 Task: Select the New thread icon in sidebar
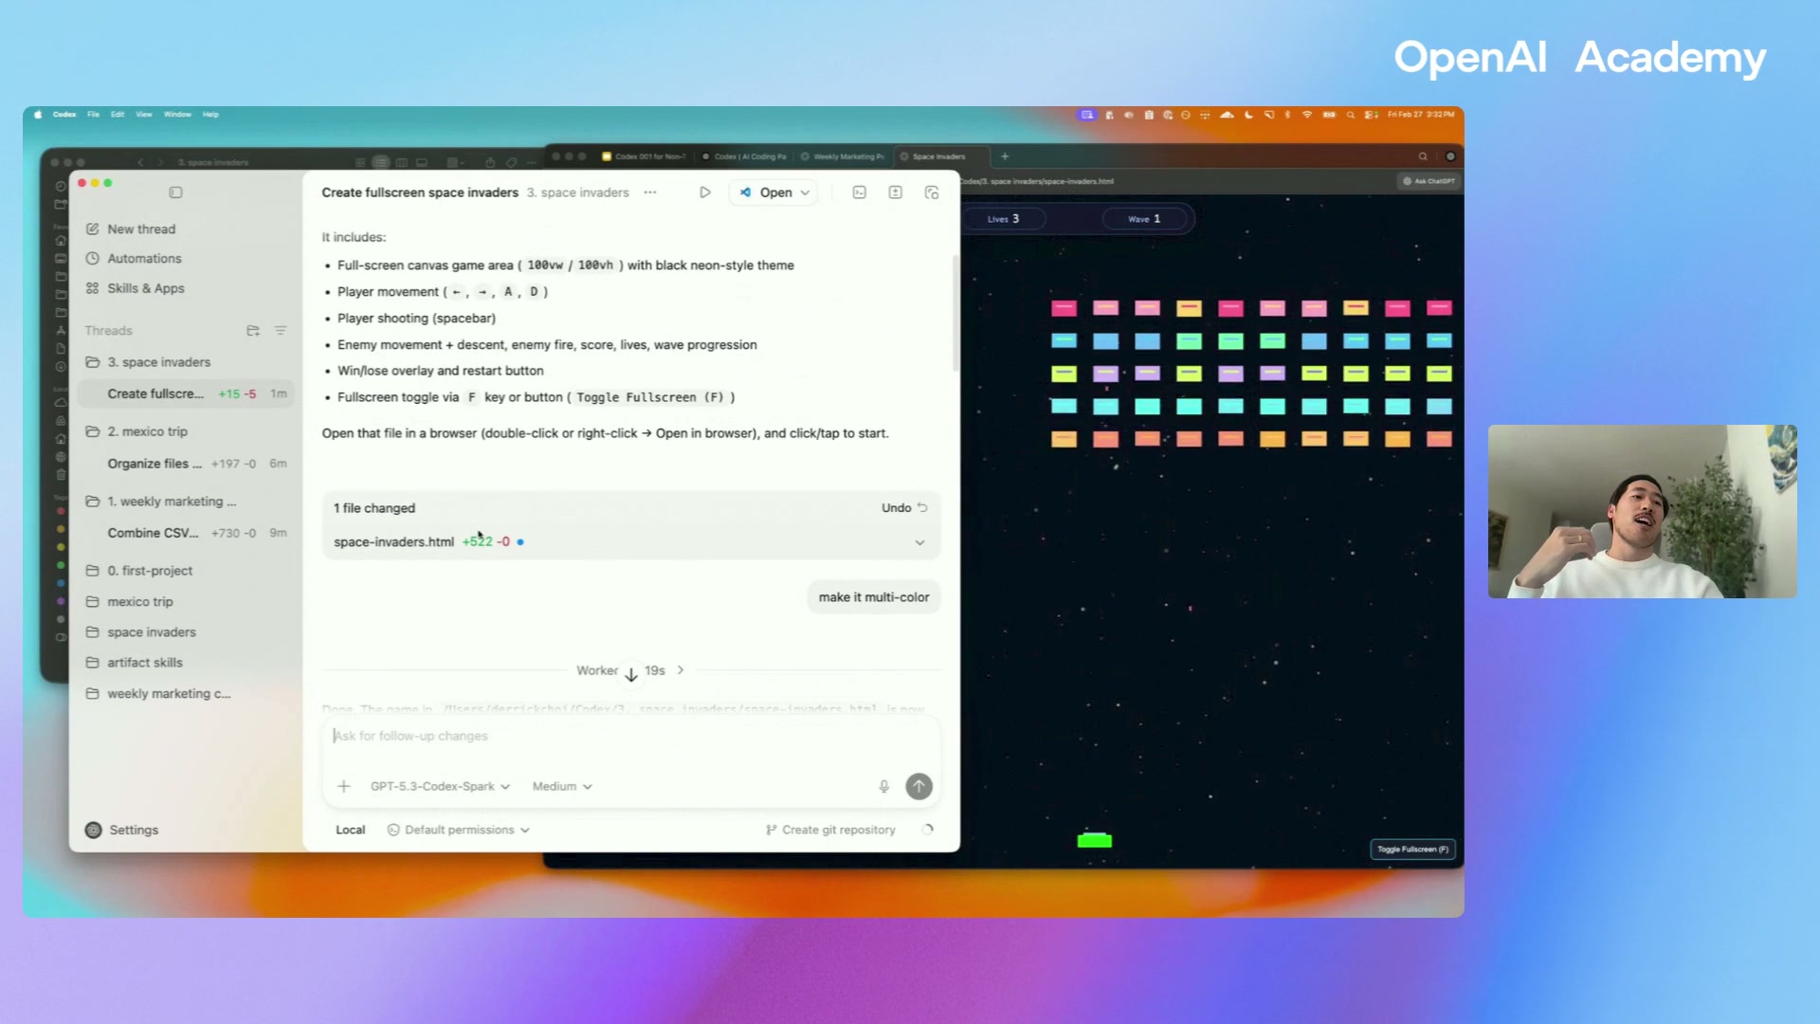(92, 229)
